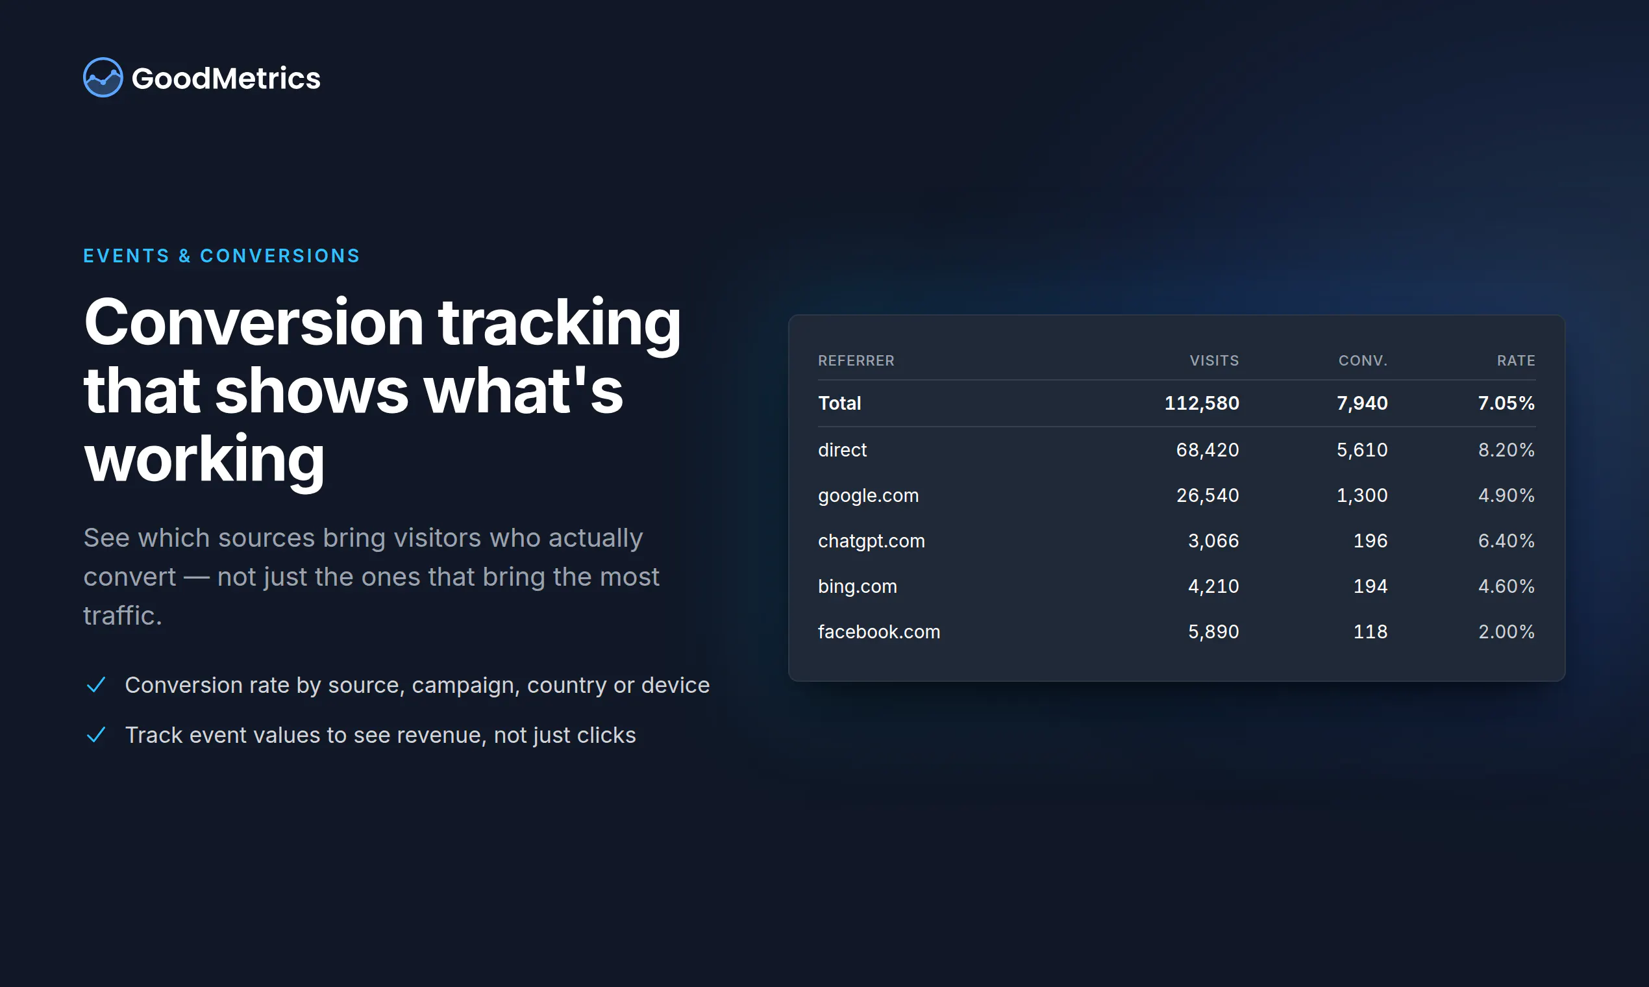The width and height of the screenshot is (1649, 987).
Task: Select the direct referrer row
Action: pyautogui.click(x=1176, y=449)
